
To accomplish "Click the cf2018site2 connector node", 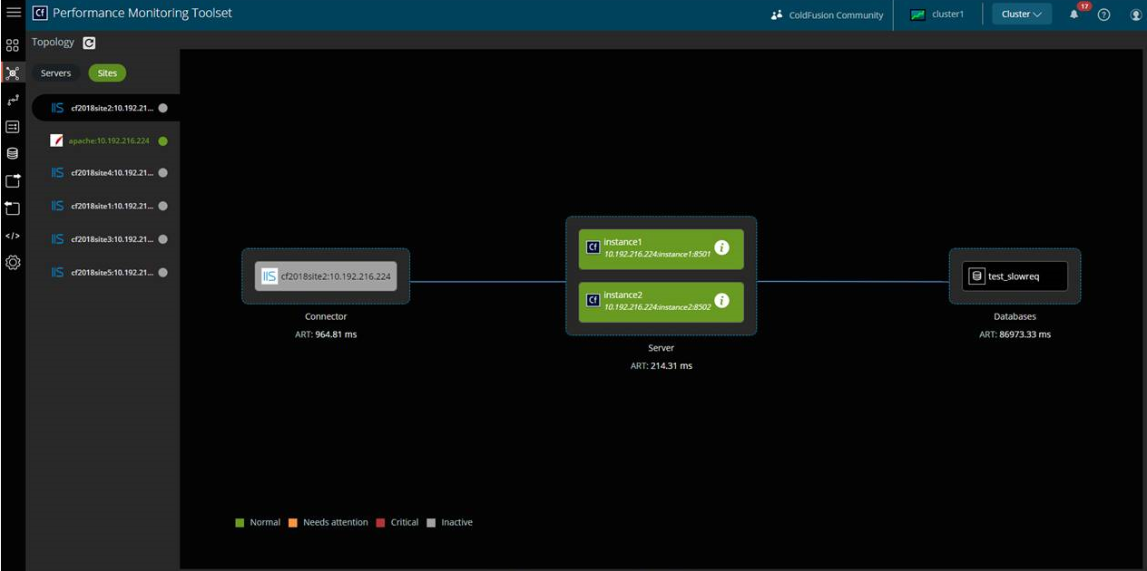I will click(x=327, y=276).
